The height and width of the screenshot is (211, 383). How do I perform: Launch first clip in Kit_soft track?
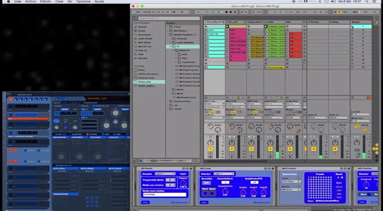(228, 26)
